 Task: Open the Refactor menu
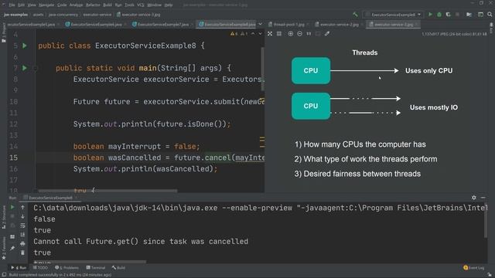click(93, 5)
